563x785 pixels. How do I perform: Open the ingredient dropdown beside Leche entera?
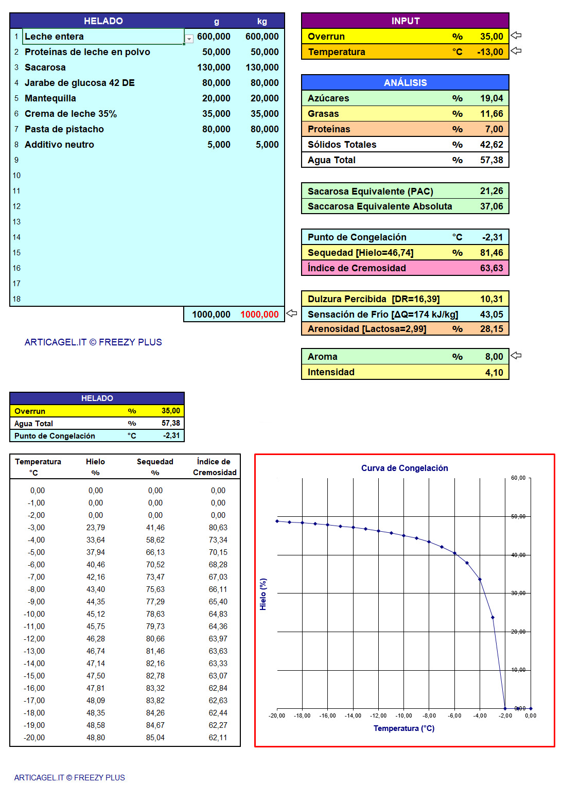click(189, 39)
